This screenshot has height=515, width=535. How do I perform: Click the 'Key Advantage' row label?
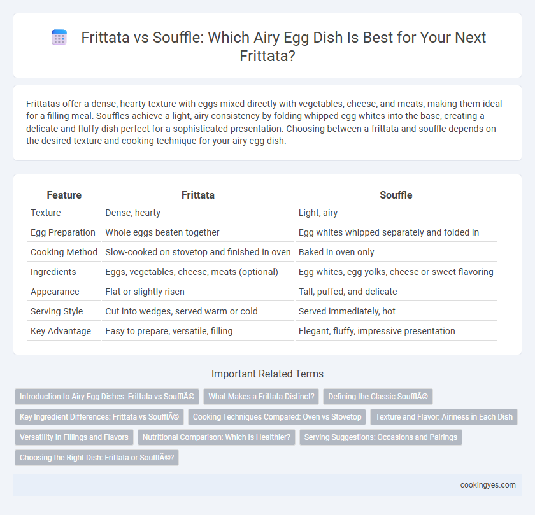pyautogui.click(x=61, y=331)
